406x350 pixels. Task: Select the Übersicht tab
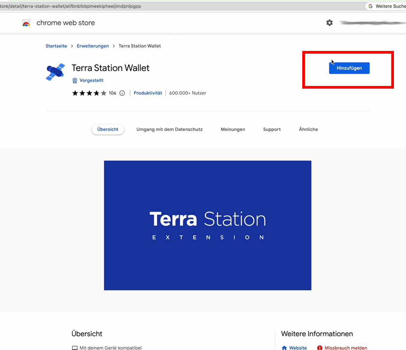[x=108, y=129]
